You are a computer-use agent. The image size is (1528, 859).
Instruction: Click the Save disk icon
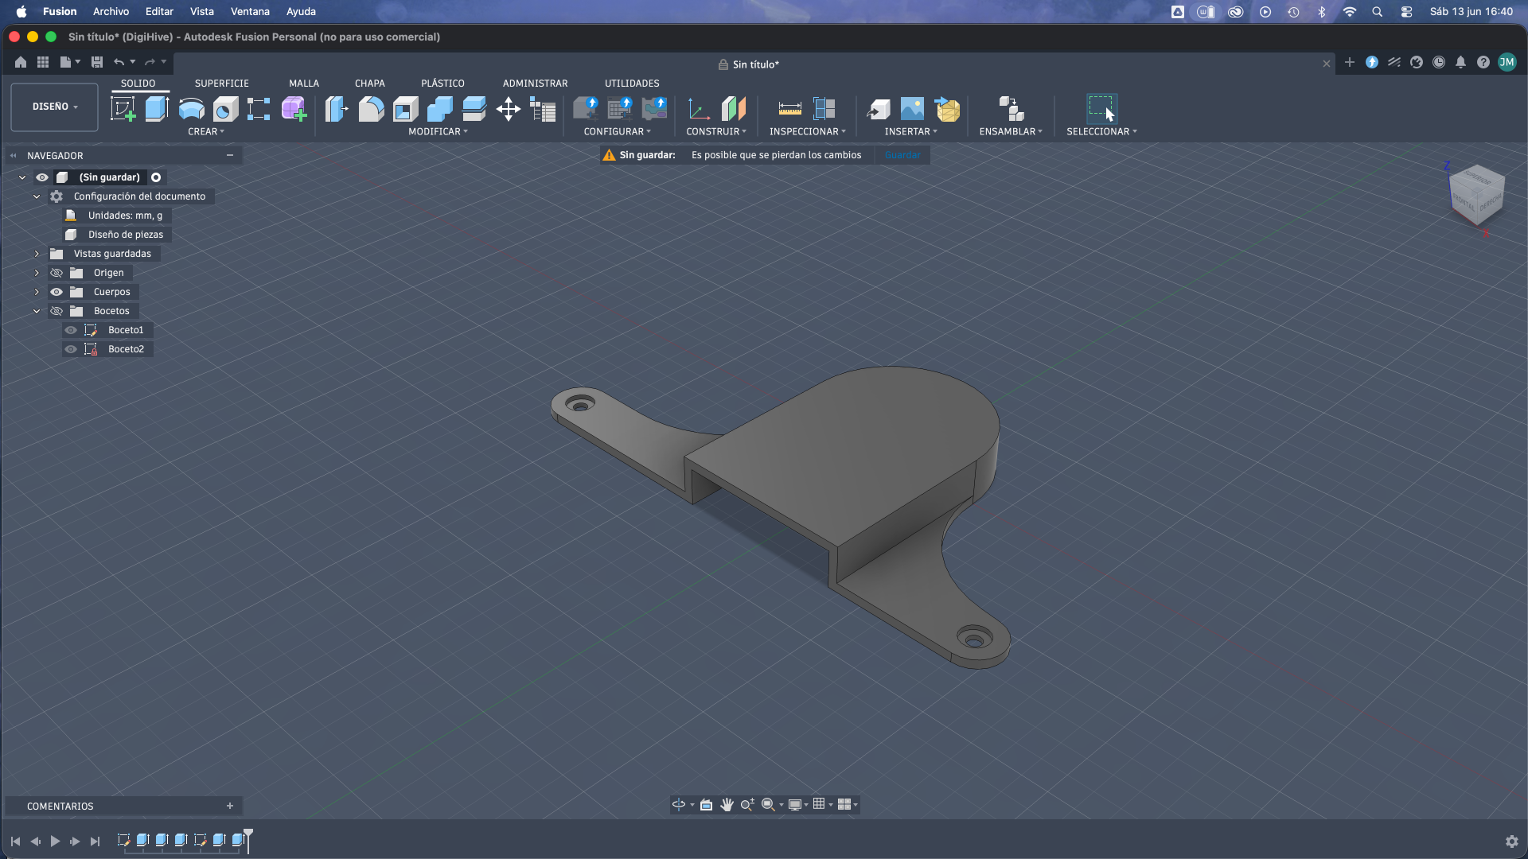tap(97, 62)
